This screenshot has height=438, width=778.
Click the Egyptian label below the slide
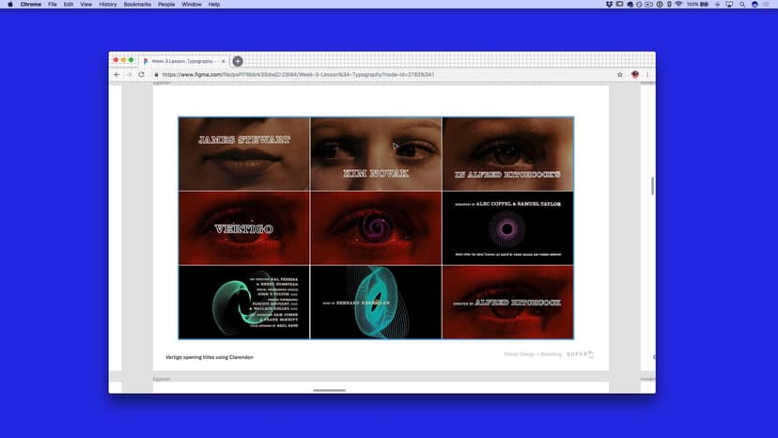tap(162, 379)
